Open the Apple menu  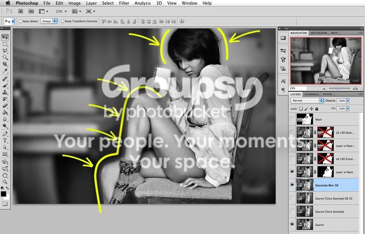[8, 3]
